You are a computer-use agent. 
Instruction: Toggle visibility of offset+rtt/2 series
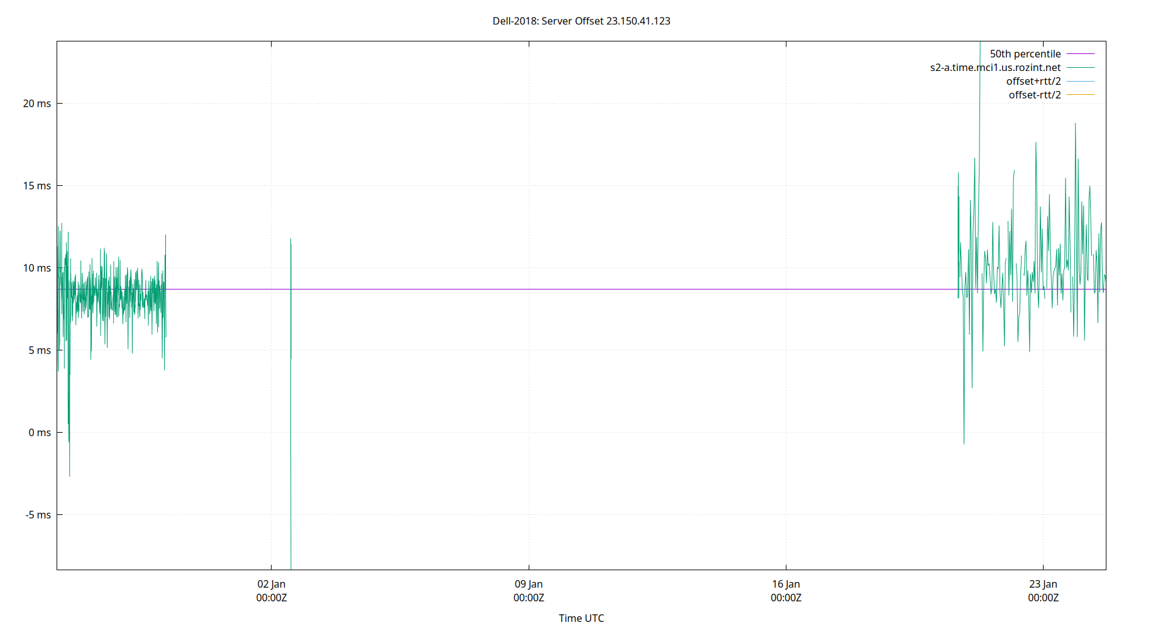[1033, 80]
